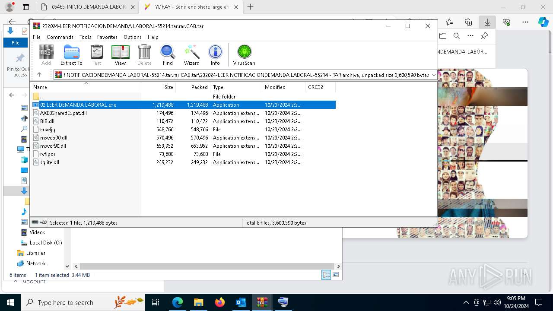Click the Test toolbar icon
Viewport: 553px width, 311px height.
(x=97, y=55)
